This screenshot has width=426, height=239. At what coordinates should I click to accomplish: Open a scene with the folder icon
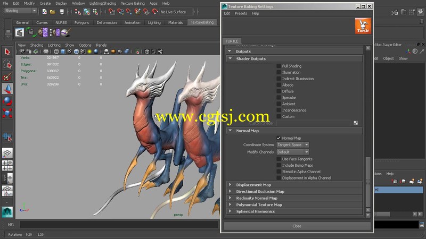coord(53,12)
